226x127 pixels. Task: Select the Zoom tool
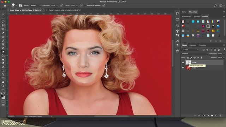point(3,86)
